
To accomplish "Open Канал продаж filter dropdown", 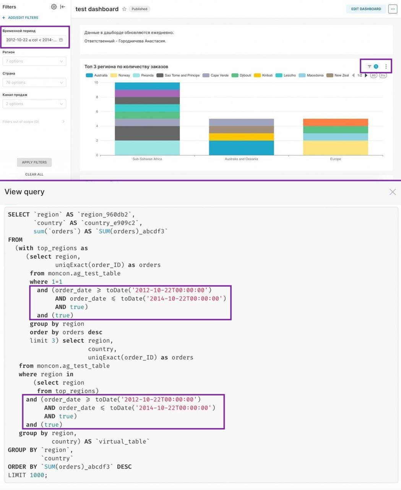I will tap(34, 104).
